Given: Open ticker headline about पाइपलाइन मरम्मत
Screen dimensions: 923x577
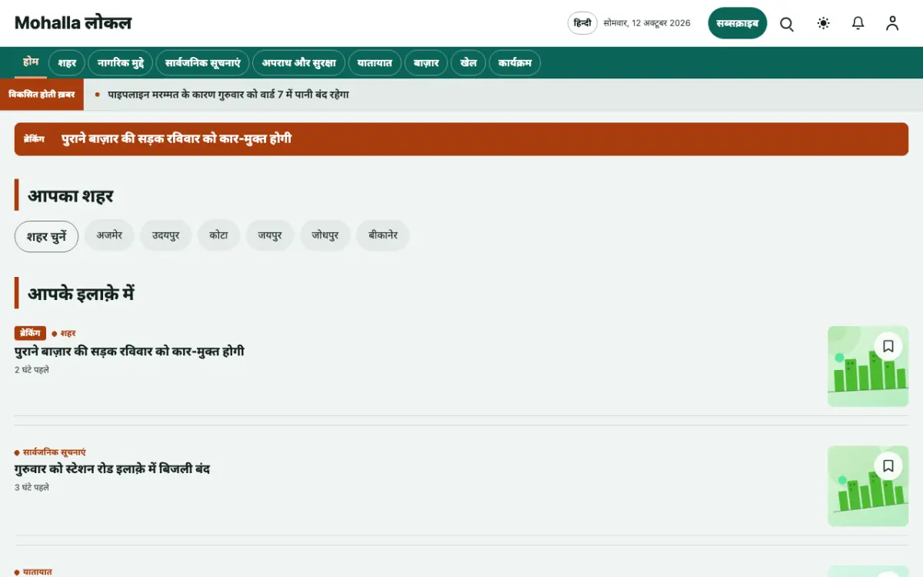Looking at the screenshot, I should (x=228, y=95).
